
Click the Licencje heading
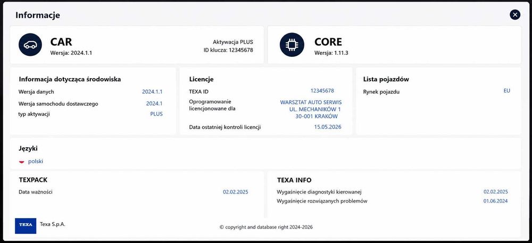[x=201, y=79]
